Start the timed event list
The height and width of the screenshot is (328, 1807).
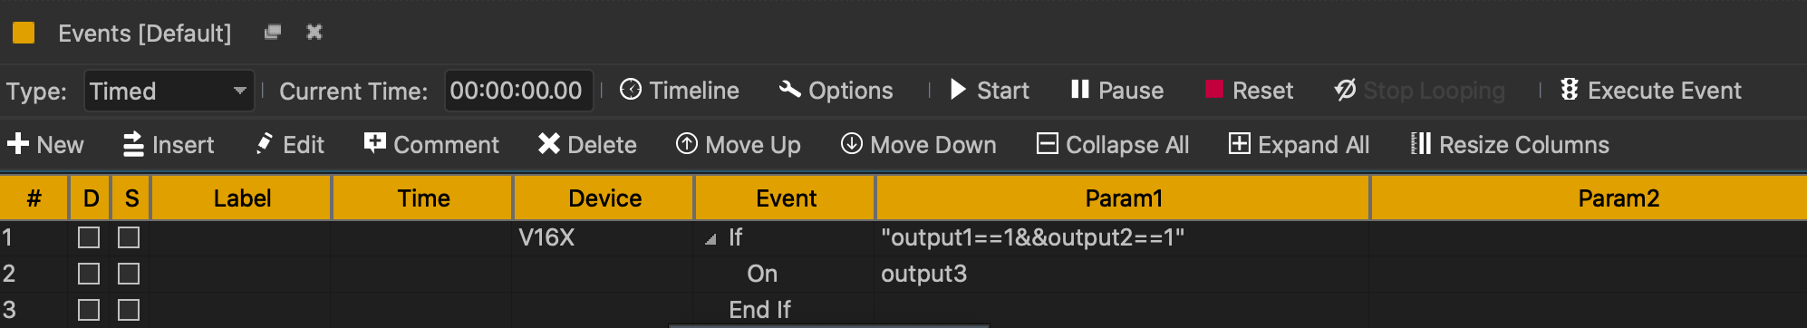click(x=989, y=91)
